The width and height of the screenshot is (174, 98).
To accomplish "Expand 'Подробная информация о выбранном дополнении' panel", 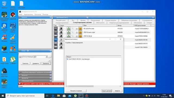I will [x=51, y=72].
